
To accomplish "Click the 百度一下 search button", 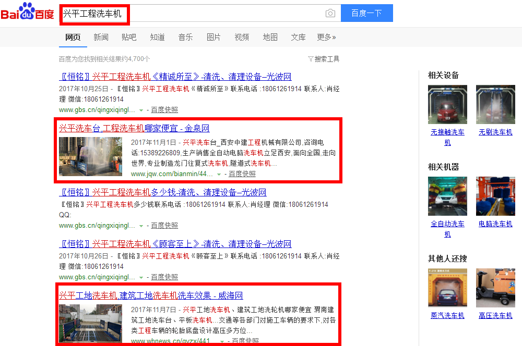I will pos(367,14).
